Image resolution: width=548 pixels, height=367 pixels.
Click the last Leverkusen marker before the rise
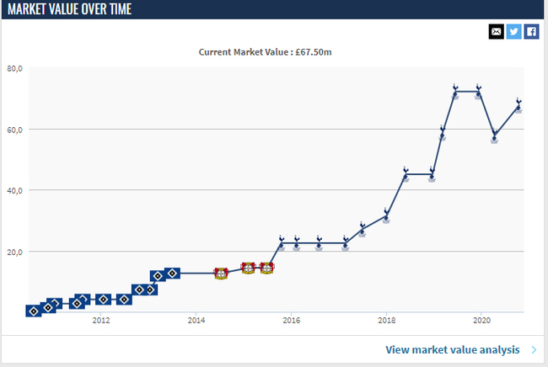[267, 269]
